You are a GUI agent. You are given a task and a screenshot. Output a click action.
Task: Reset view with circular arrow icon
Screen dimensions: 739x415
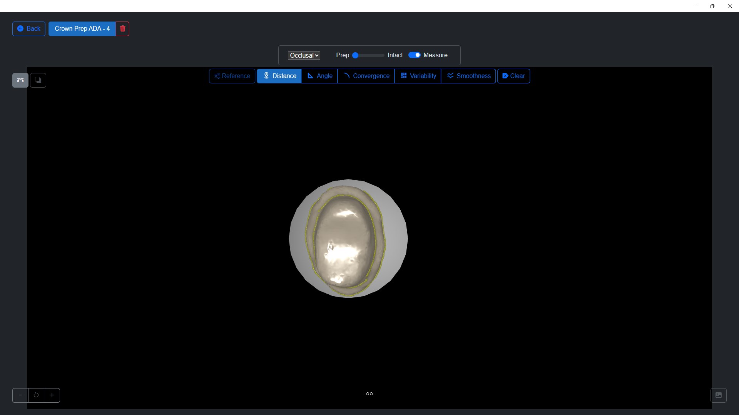(36, 395)
